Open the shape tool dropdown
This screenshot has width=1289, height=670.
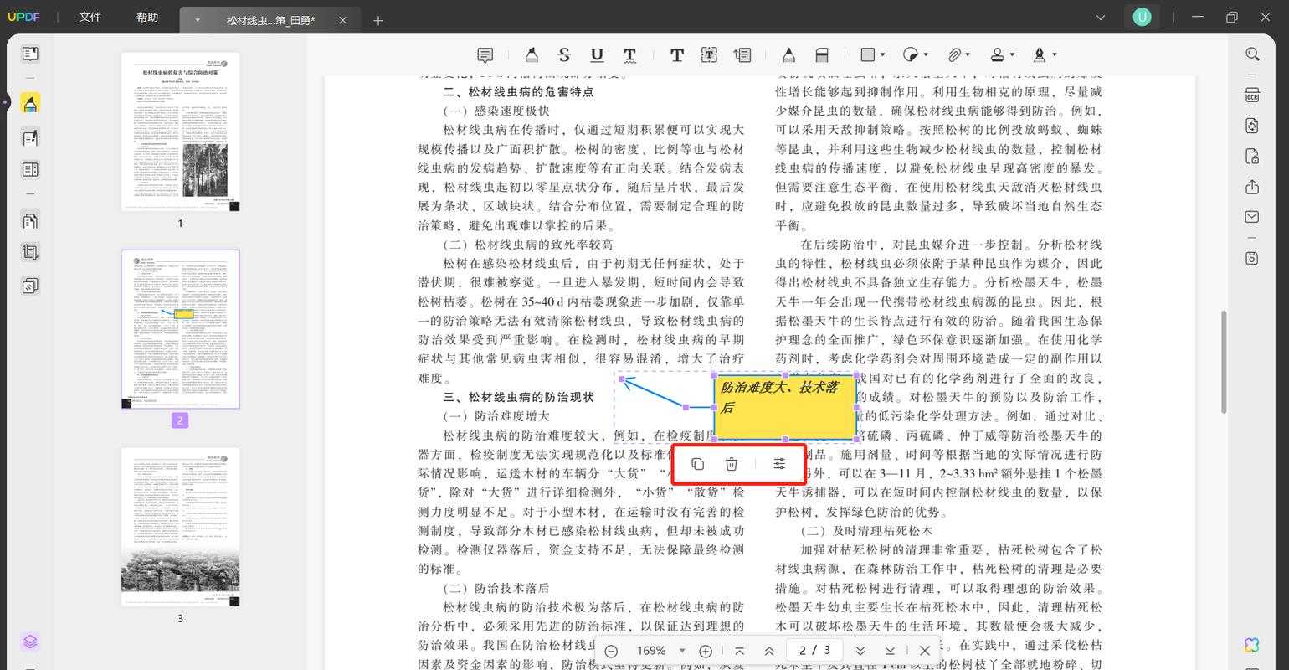(x=881, y=54)
